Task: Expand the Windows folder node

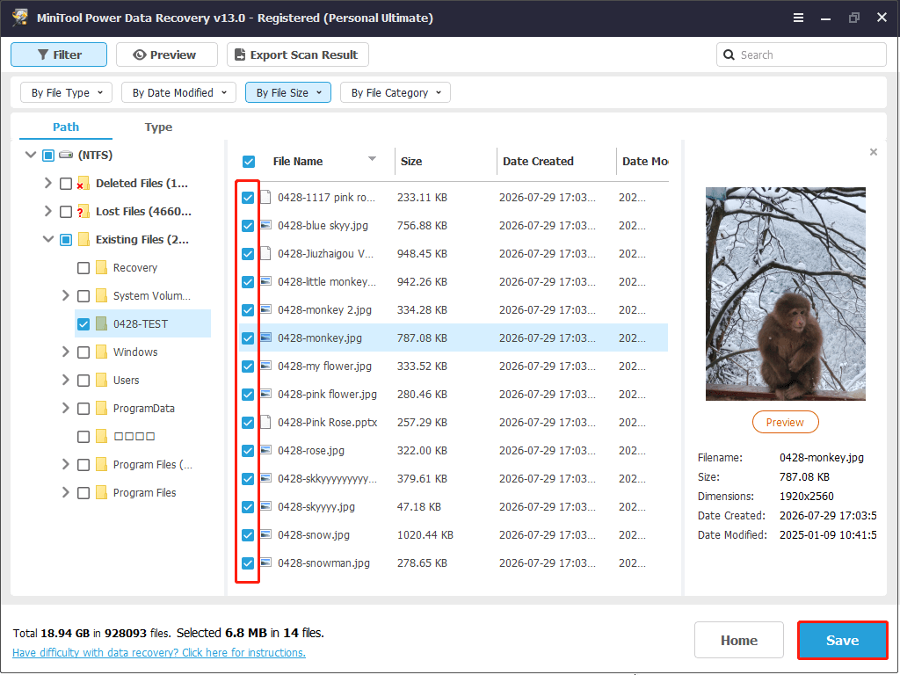Action: [x=65, y=352]
